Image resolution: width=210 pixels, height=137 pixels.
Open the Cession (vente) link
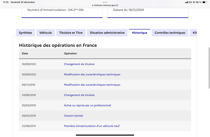(x=73, y=116)
